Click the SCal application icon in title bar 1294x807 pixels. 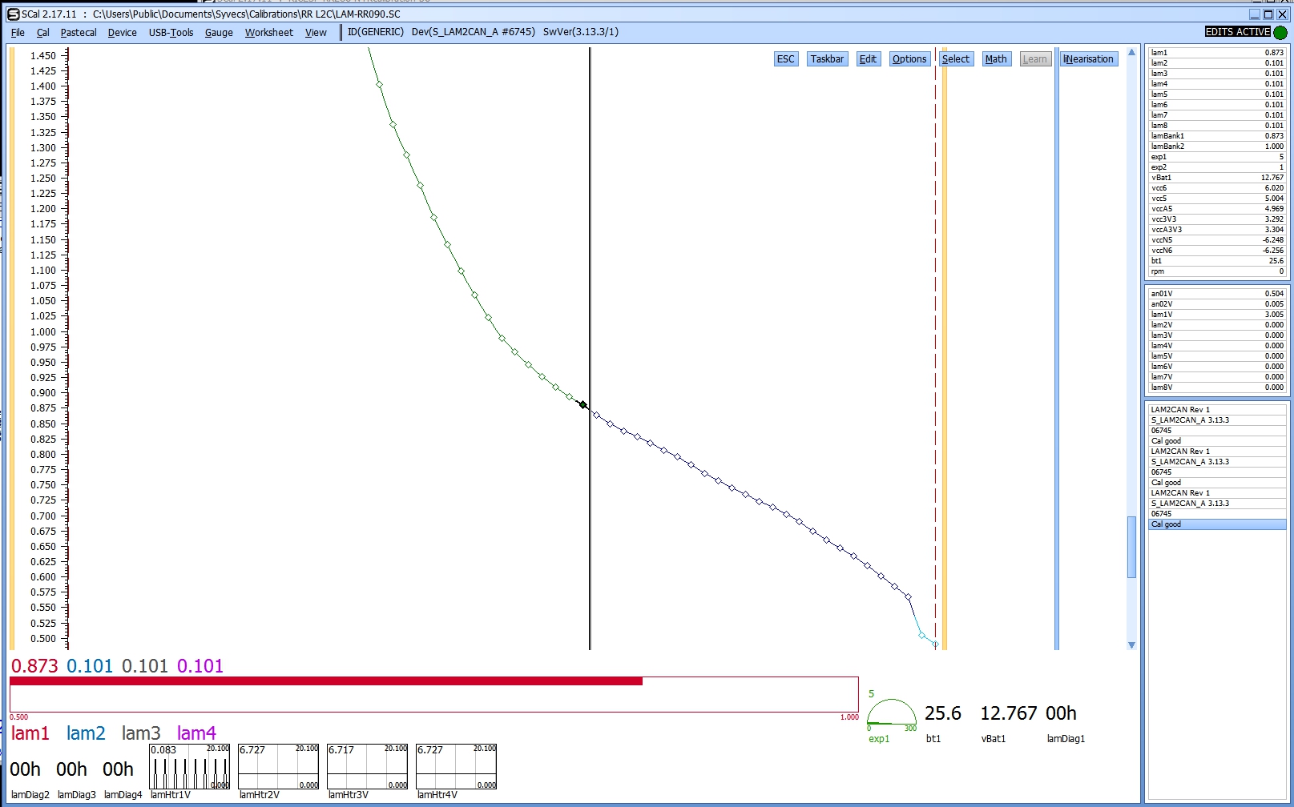pyautogui.click(x=14, y=14)
